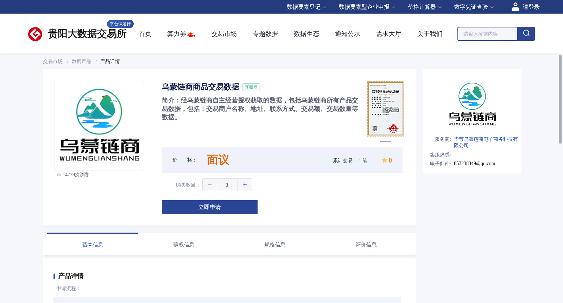Click the search magnifier button
Viewport: 563px width, 303px height.
526,34
